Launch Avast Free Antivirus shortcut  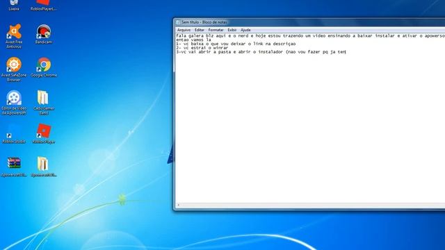[14, 36]
